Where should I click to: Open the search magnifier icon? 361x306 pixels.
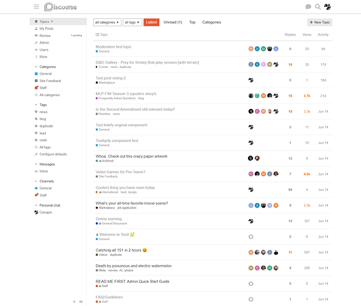pyautogui.click(x=318, y=7)
